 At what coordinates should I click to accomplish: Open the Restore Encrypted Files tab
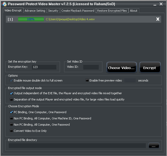pyautogui.click(x=112, y=11)
